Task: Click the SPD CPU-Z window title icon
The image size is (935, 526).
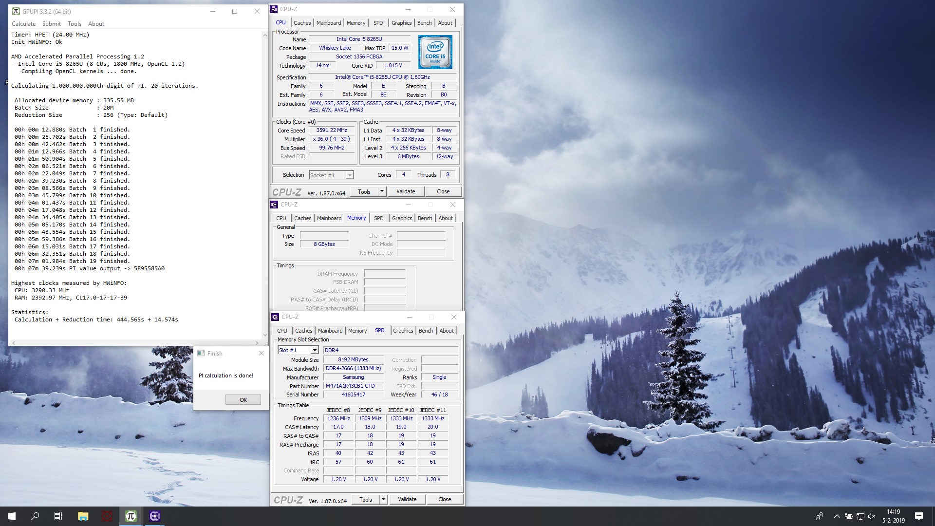Action: (x=276, y=317)
